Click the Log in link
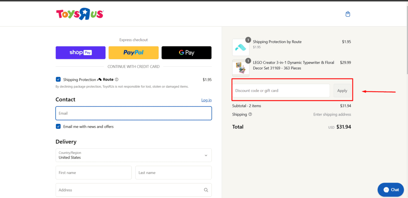This screenshot has height=198, width=408. point(206,100)
